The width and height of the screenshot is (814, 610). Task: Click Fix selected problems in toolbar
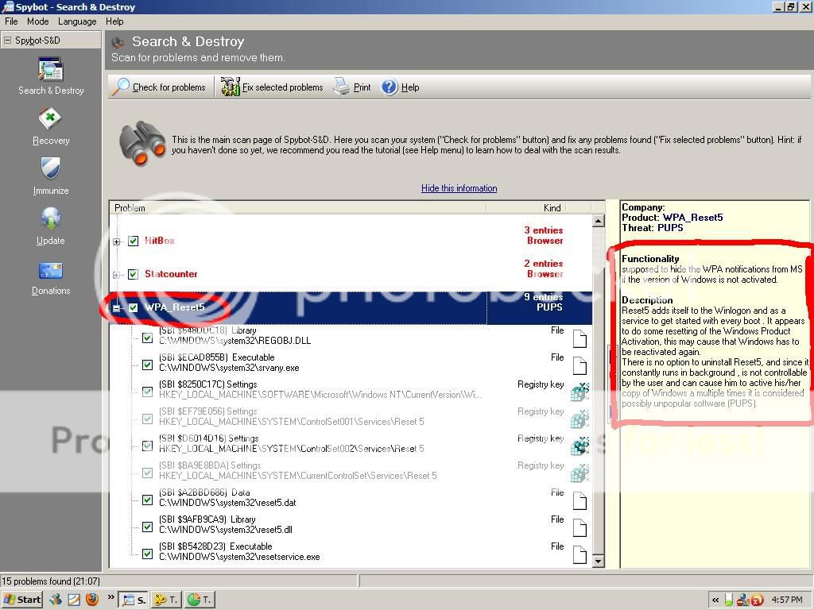click(x=272, y=87)
